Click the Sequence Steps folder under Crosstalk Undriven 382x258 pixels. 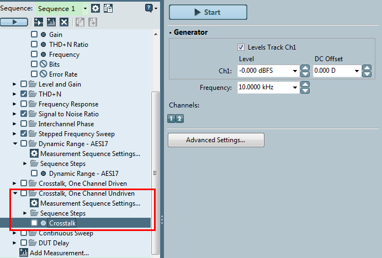(x=34, y=213)
